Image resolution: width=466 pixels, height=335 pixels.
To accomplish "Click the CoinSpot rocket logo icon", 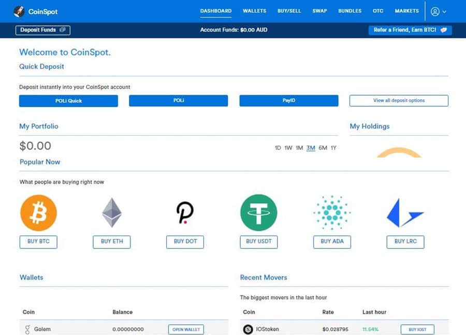I will (x=19, y=11).
